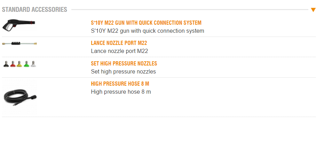
Task: Click the set high pressure nozzles description
Action: coord(123,71)
